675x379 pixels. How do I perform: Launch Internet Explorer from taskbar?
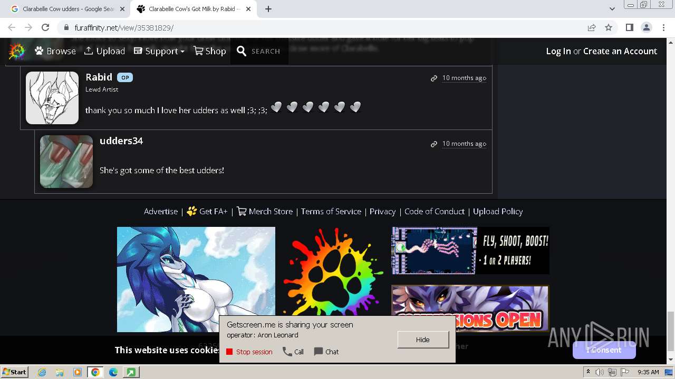point(42,372)
